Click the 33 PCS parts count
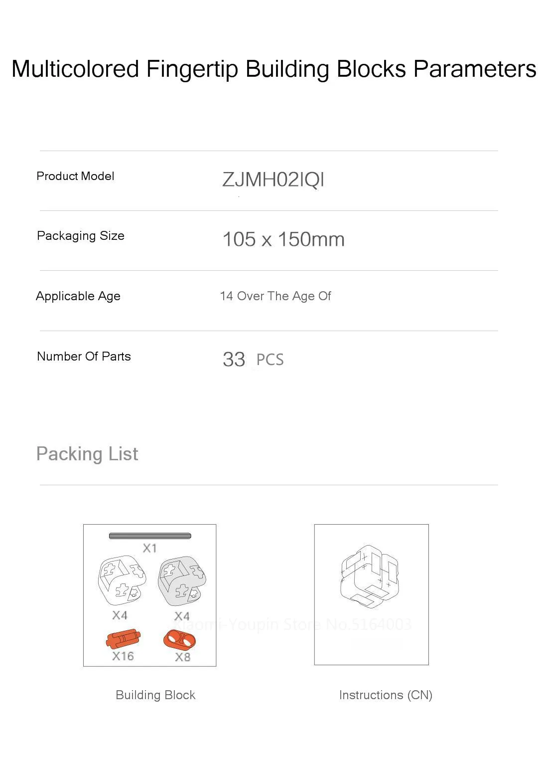538x766 pixels. pos(253,359)
